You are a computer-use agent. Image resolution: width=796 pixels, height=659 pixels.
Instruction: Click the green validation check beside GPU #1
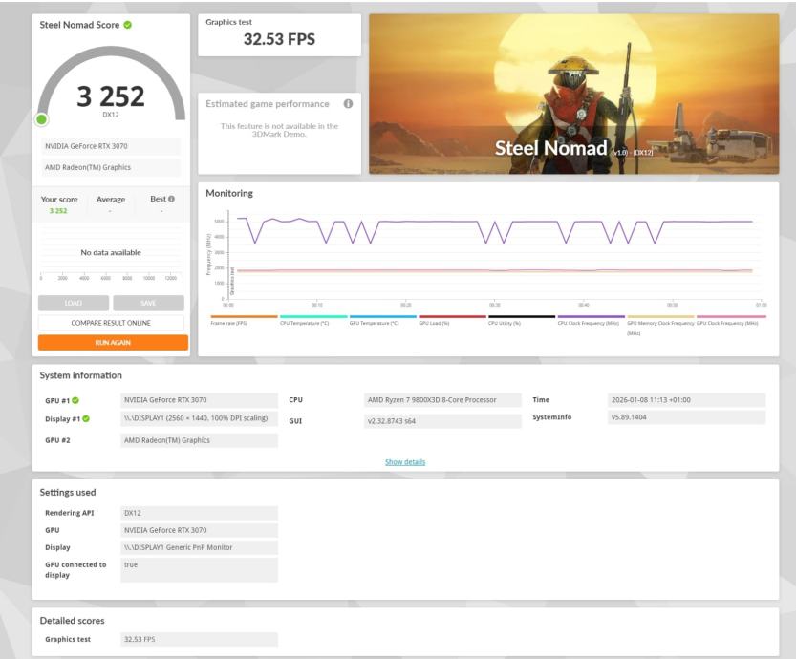[x=75, y=400]
